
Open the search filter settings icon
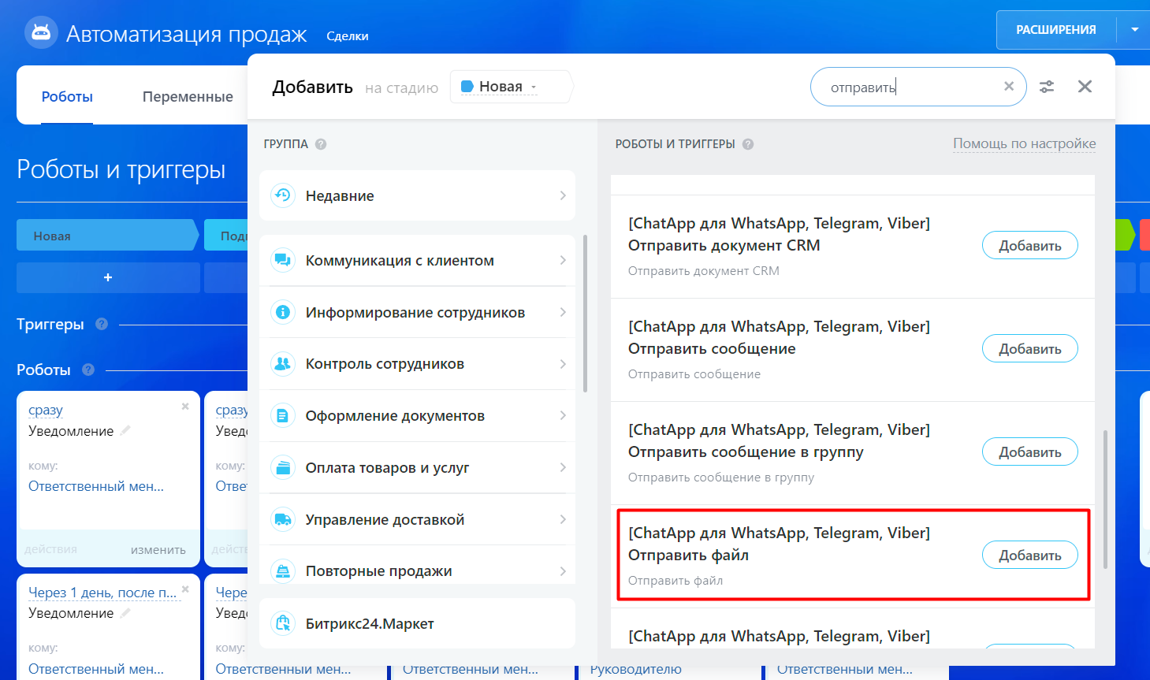(x=1047, y=87)
